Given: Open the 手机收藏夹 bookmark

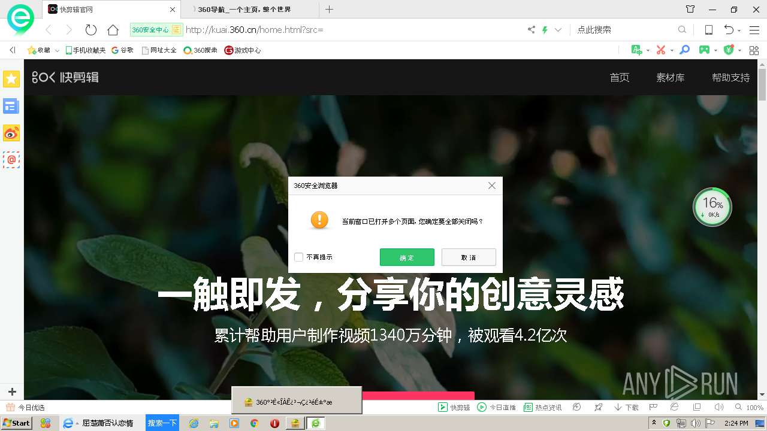Looking at the screenshot, I should (x=86, y=50).
